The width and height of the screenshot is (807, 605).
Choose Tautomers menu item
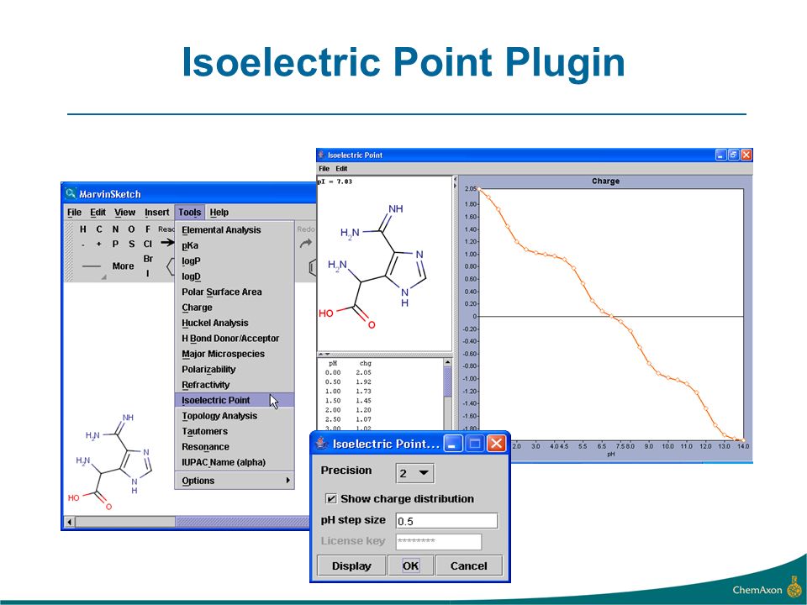coord(235,431)
